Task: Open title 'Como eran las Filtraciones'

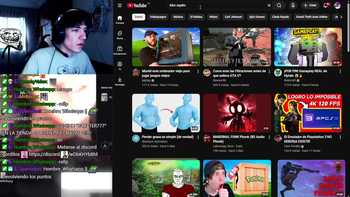Action: click(x=239, y=73)
